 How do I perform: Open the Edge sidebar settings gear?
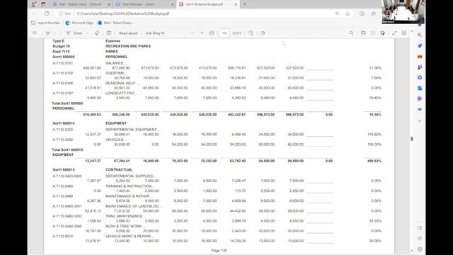tap(420, 249)
